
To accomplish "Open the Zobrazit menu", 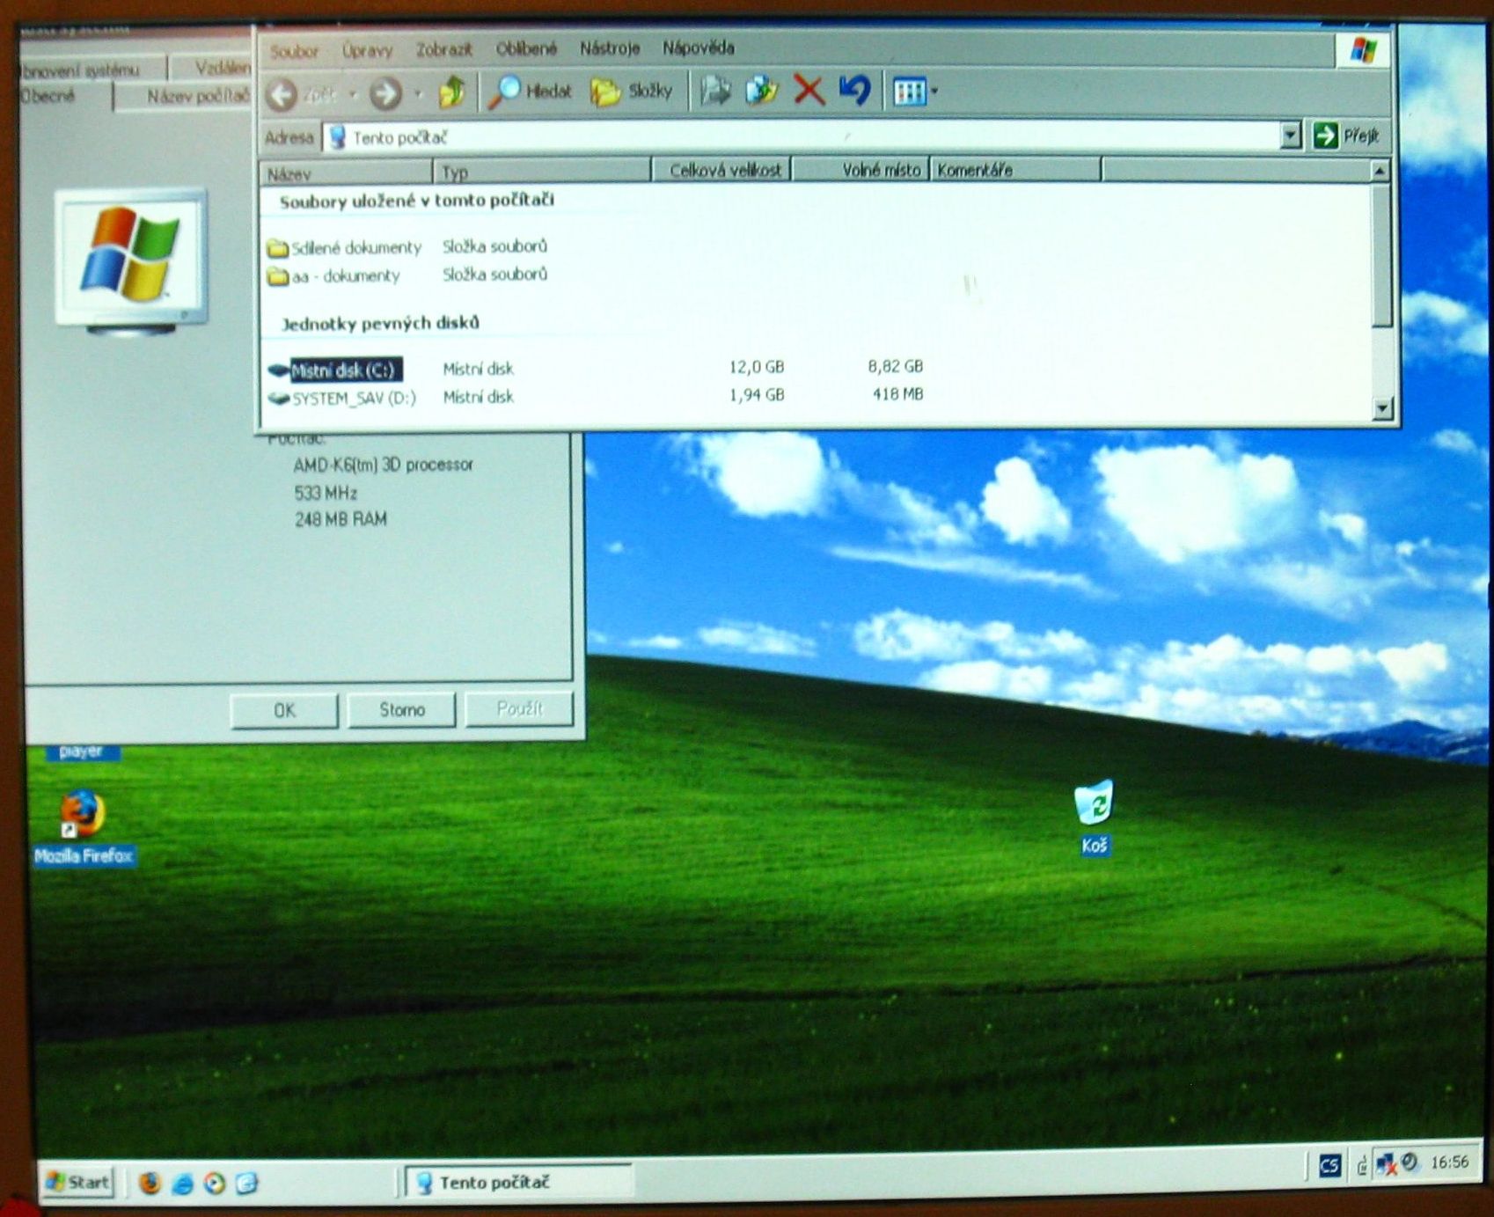I will 444,49.
